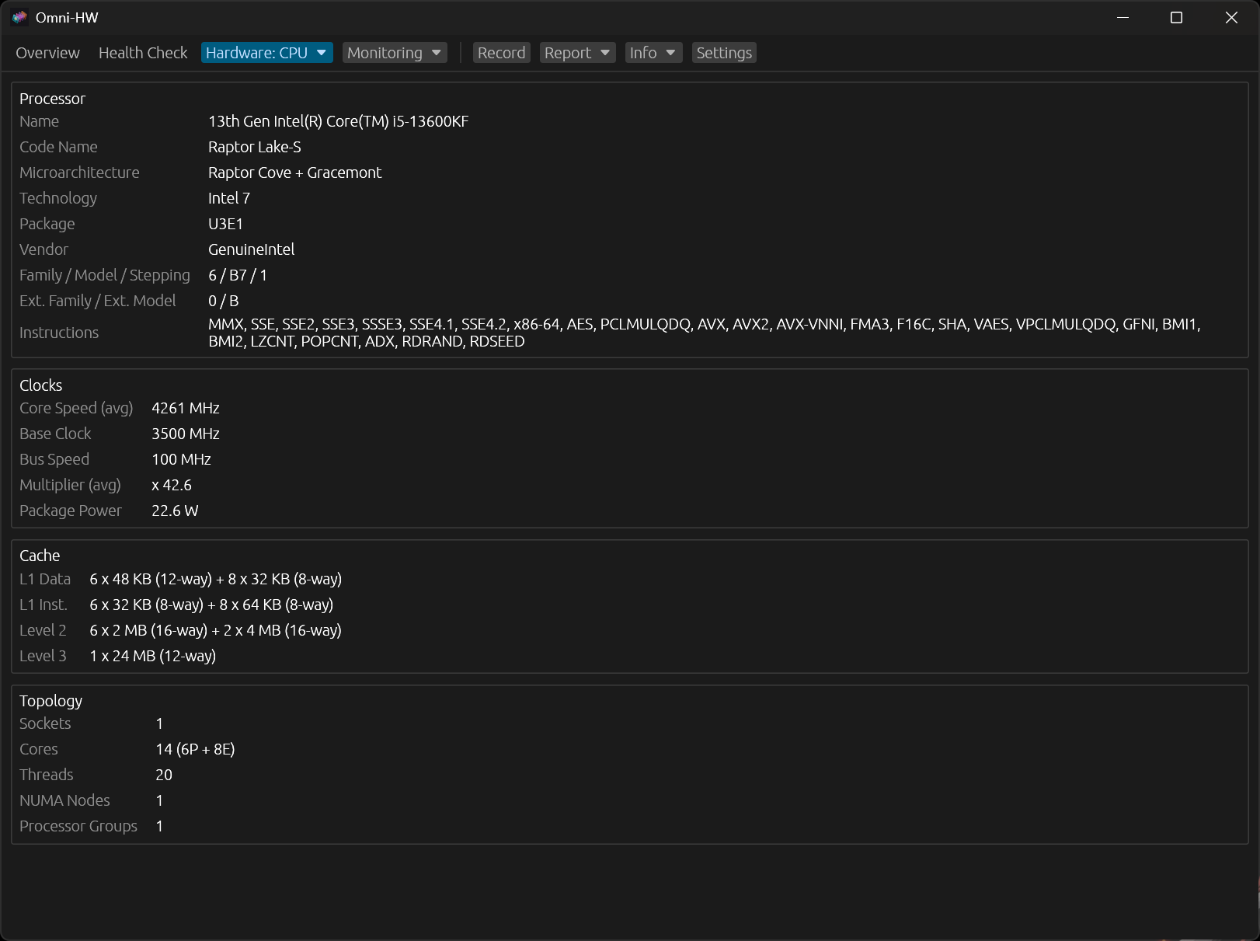The width and height of the screenshot is (1260, 941).
Task: Click the 'Raptor Lake-S' code name value
Action: click(255, 147)
